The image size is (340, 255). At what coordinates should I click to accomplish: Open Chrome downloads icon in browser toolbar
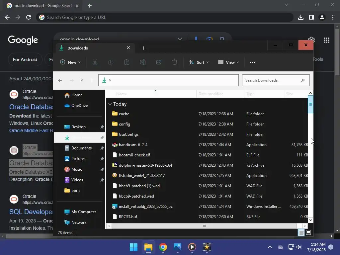(x=301, y=17)
